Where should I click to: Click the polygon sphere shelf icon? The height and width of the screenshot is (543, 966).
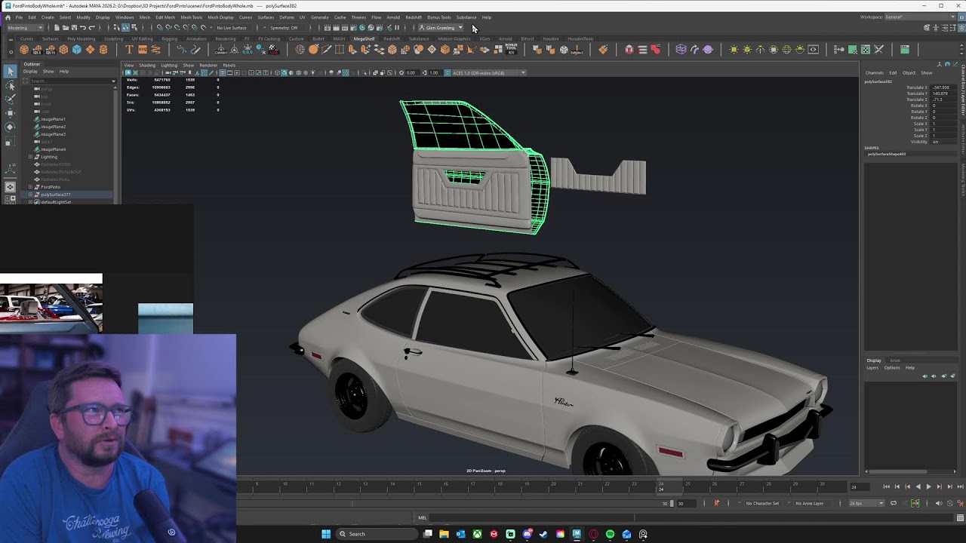(24, 50)
